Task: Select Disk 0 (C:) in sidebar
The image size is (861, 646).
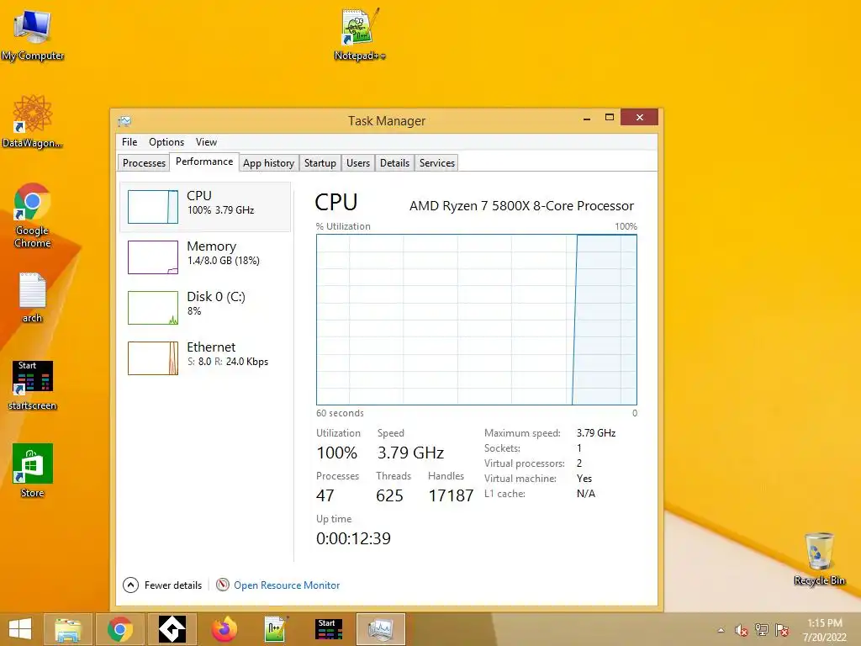Action: pos(205,308)
